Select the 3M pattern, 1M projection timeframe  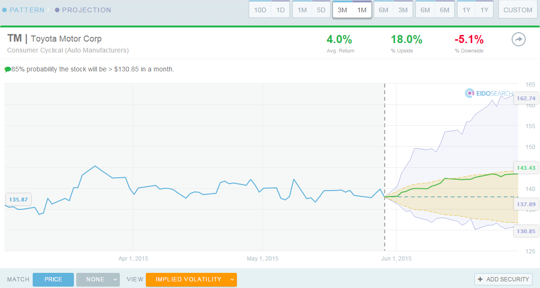click(352, 10)
